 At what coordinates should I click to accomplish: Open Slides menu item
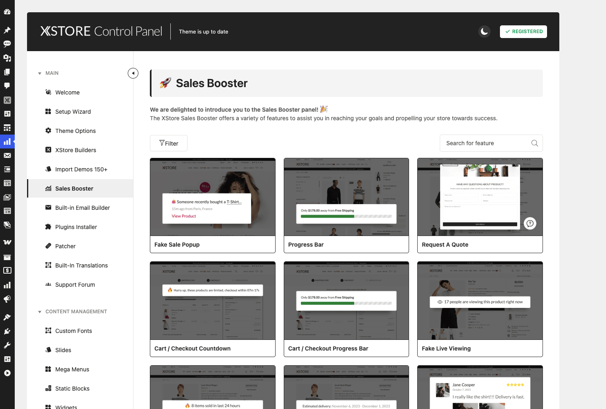80,350
